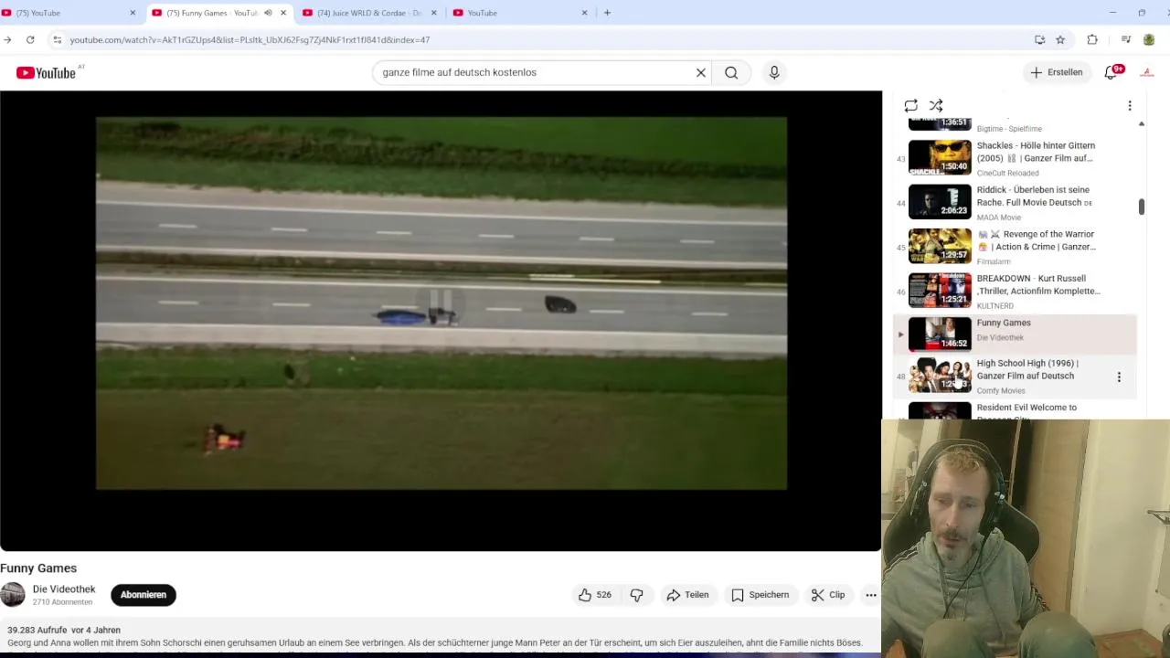Click the CineCult Reloaded channel name
The image size is (1170, 658).
click(1007, 173)
